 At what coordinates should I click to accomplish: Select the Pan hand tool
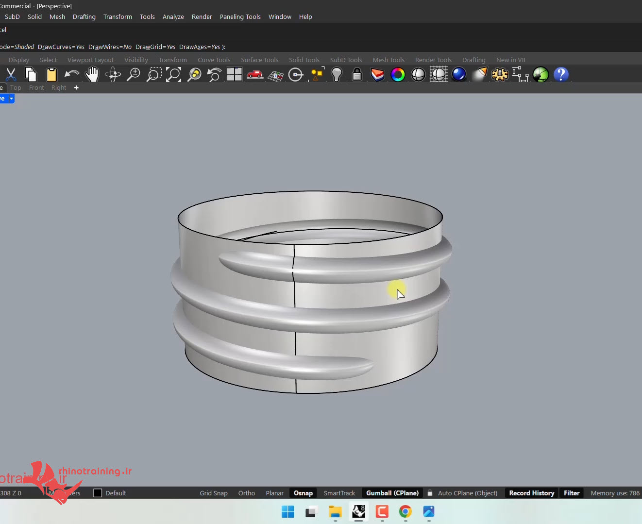click(x=92, y=74)
